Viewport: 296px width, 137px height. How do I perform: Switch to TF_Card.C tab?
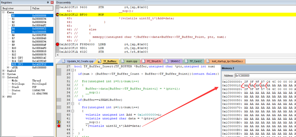[x=193, y=61]
